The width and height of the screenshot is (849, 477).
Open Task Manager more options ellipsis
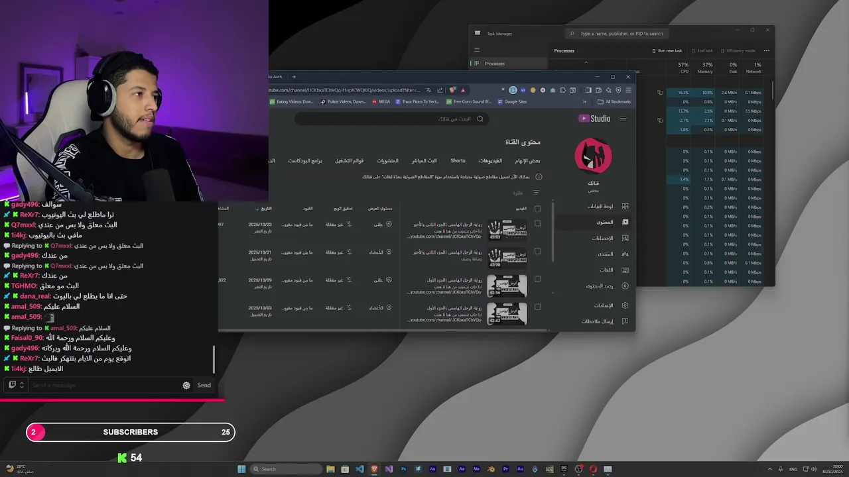tap(767, 50)
